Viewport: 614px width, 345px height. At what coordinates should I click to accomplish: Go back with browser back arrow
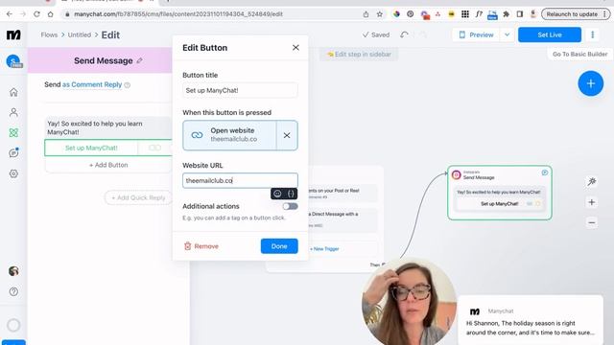10,14
